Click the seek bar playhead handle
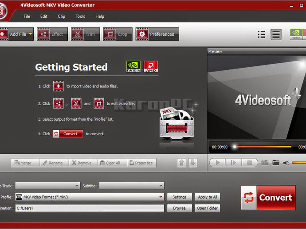 tap(235, 147)
